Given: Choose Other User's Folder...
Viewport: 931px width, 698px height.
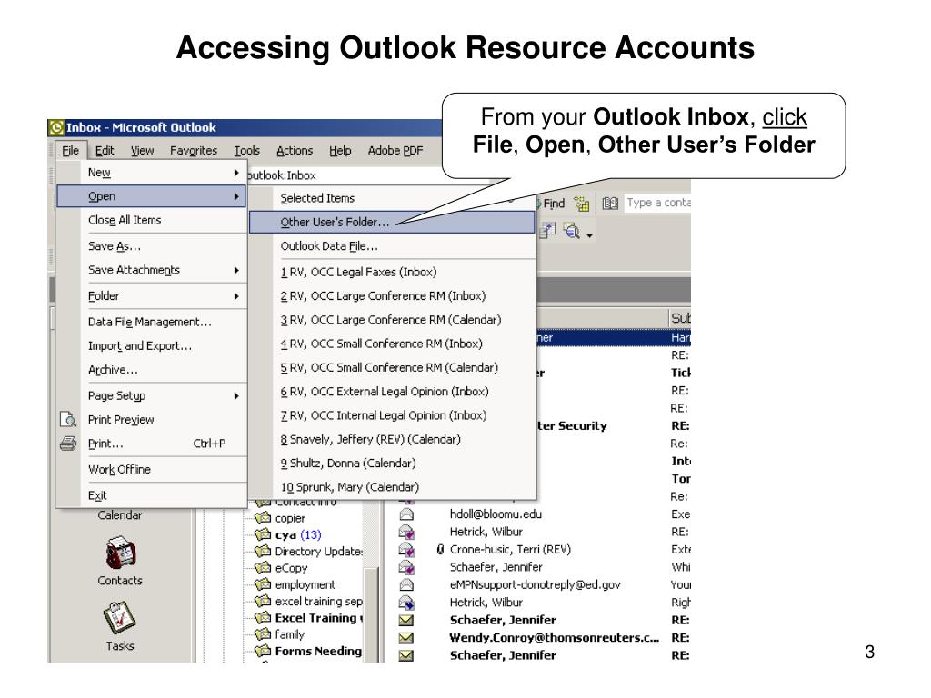Looking at the screenshot, I should pyautogui.click(x=392, y=222).
